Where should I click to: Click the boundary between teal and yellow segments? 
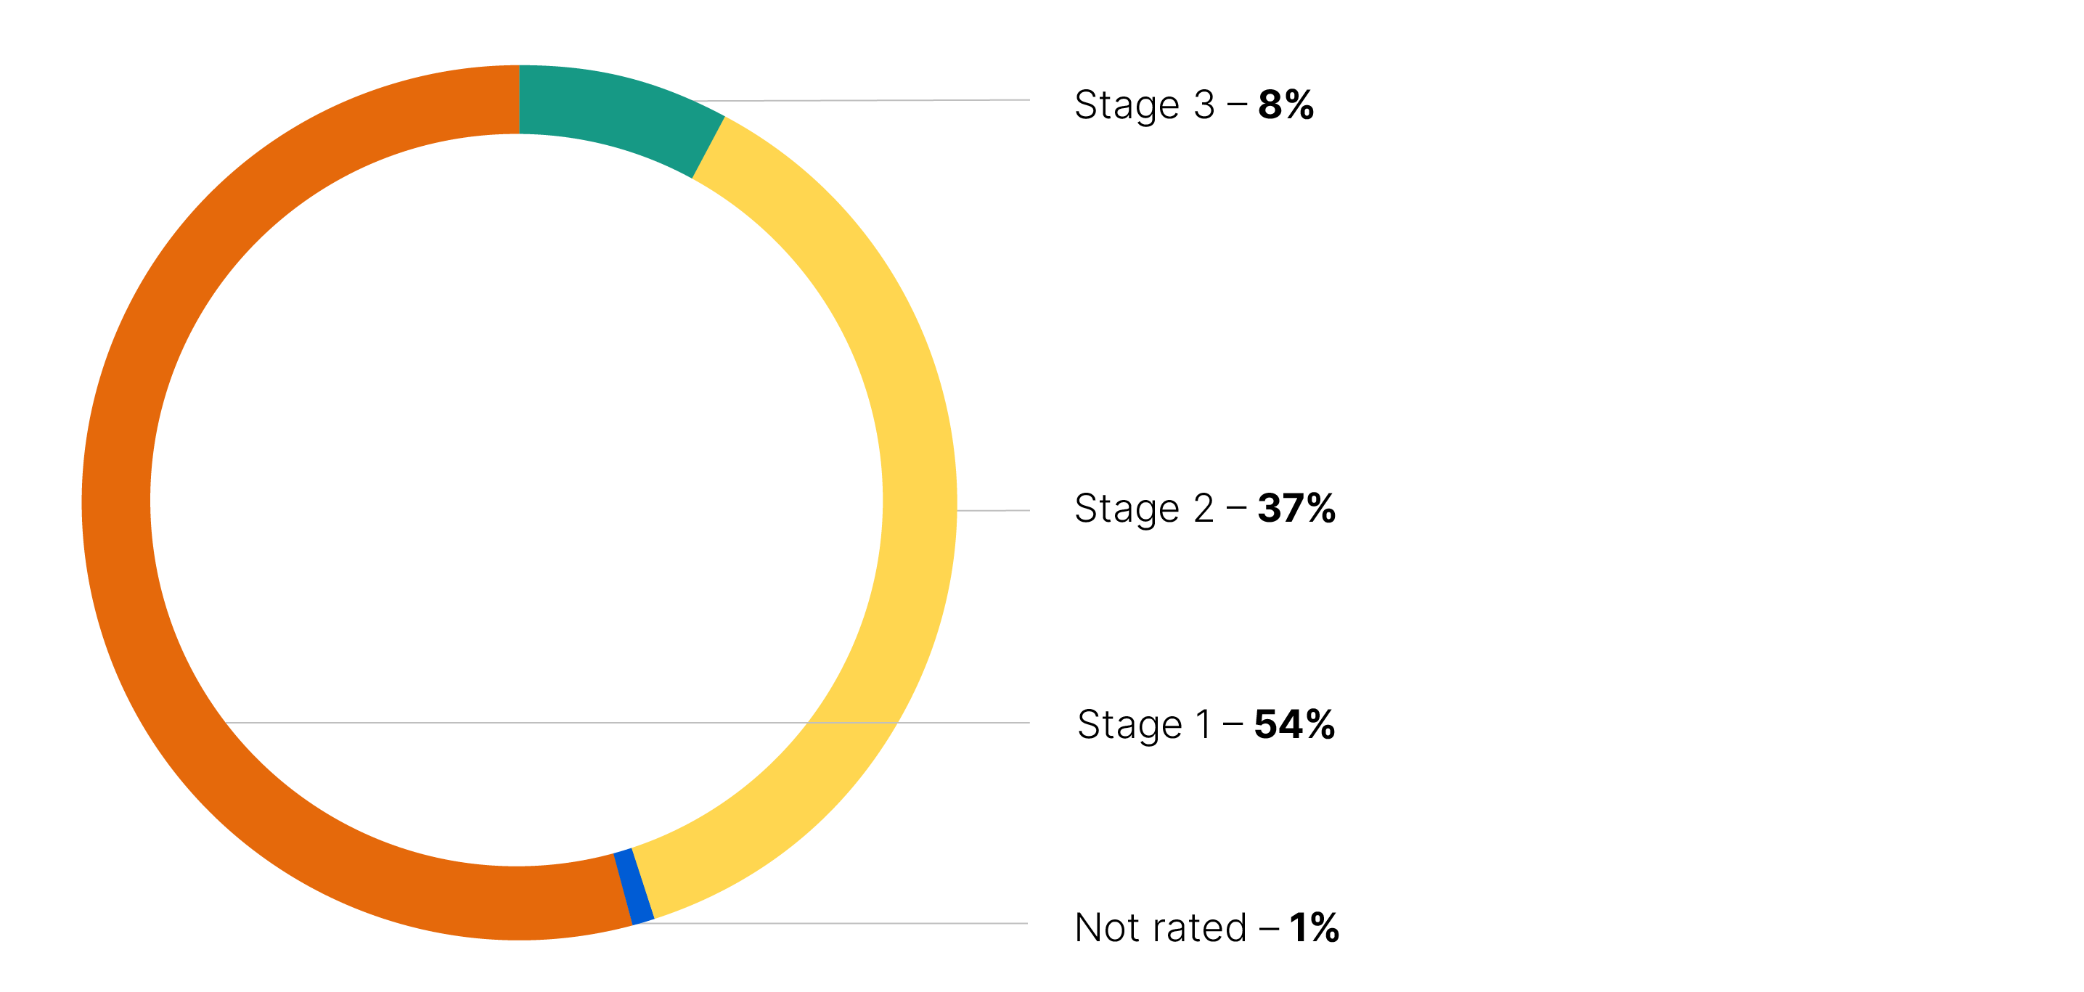tap(708, 147)
